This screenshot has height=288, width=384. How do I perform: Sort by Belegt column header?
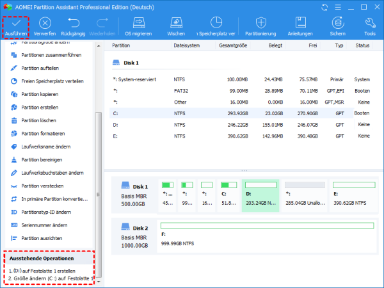pyautogui.click(x=275, y=45)
